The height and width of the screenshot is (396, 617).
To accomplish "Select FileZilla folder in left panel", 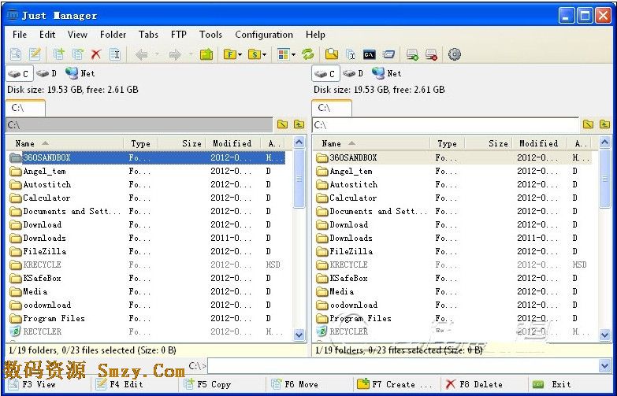I will click(x=146, y=251).
